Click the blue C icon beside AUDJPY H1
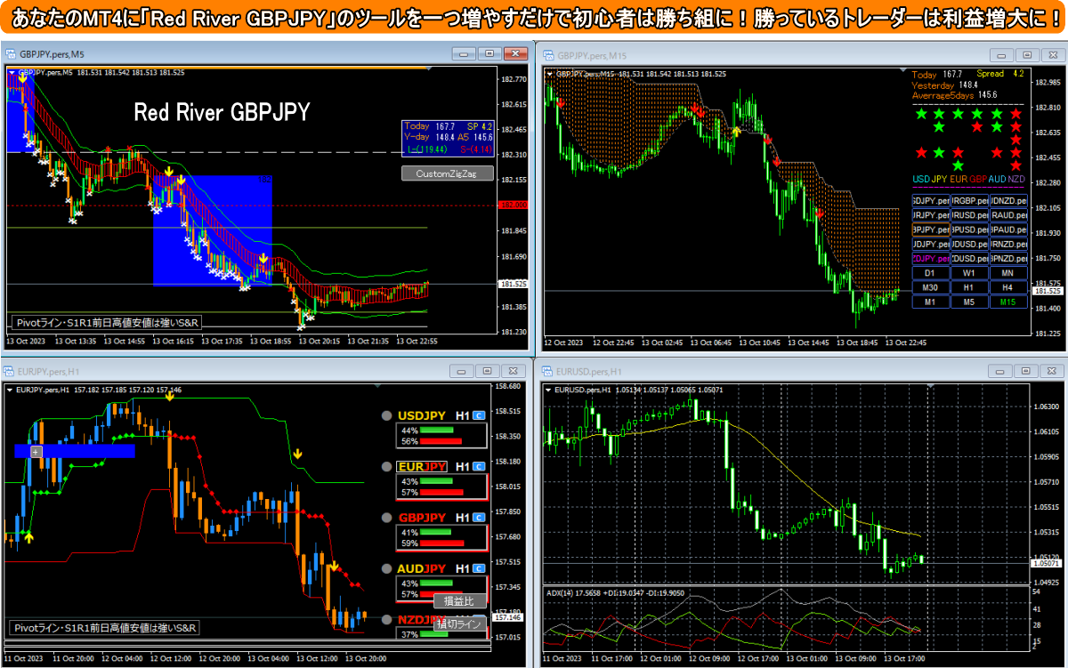The width and height of the screenshot is (1068, 668). pos(479,568)
